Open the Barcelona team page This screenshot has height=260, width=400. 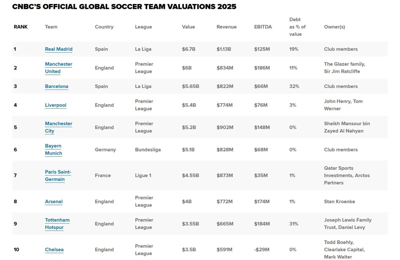57,86
